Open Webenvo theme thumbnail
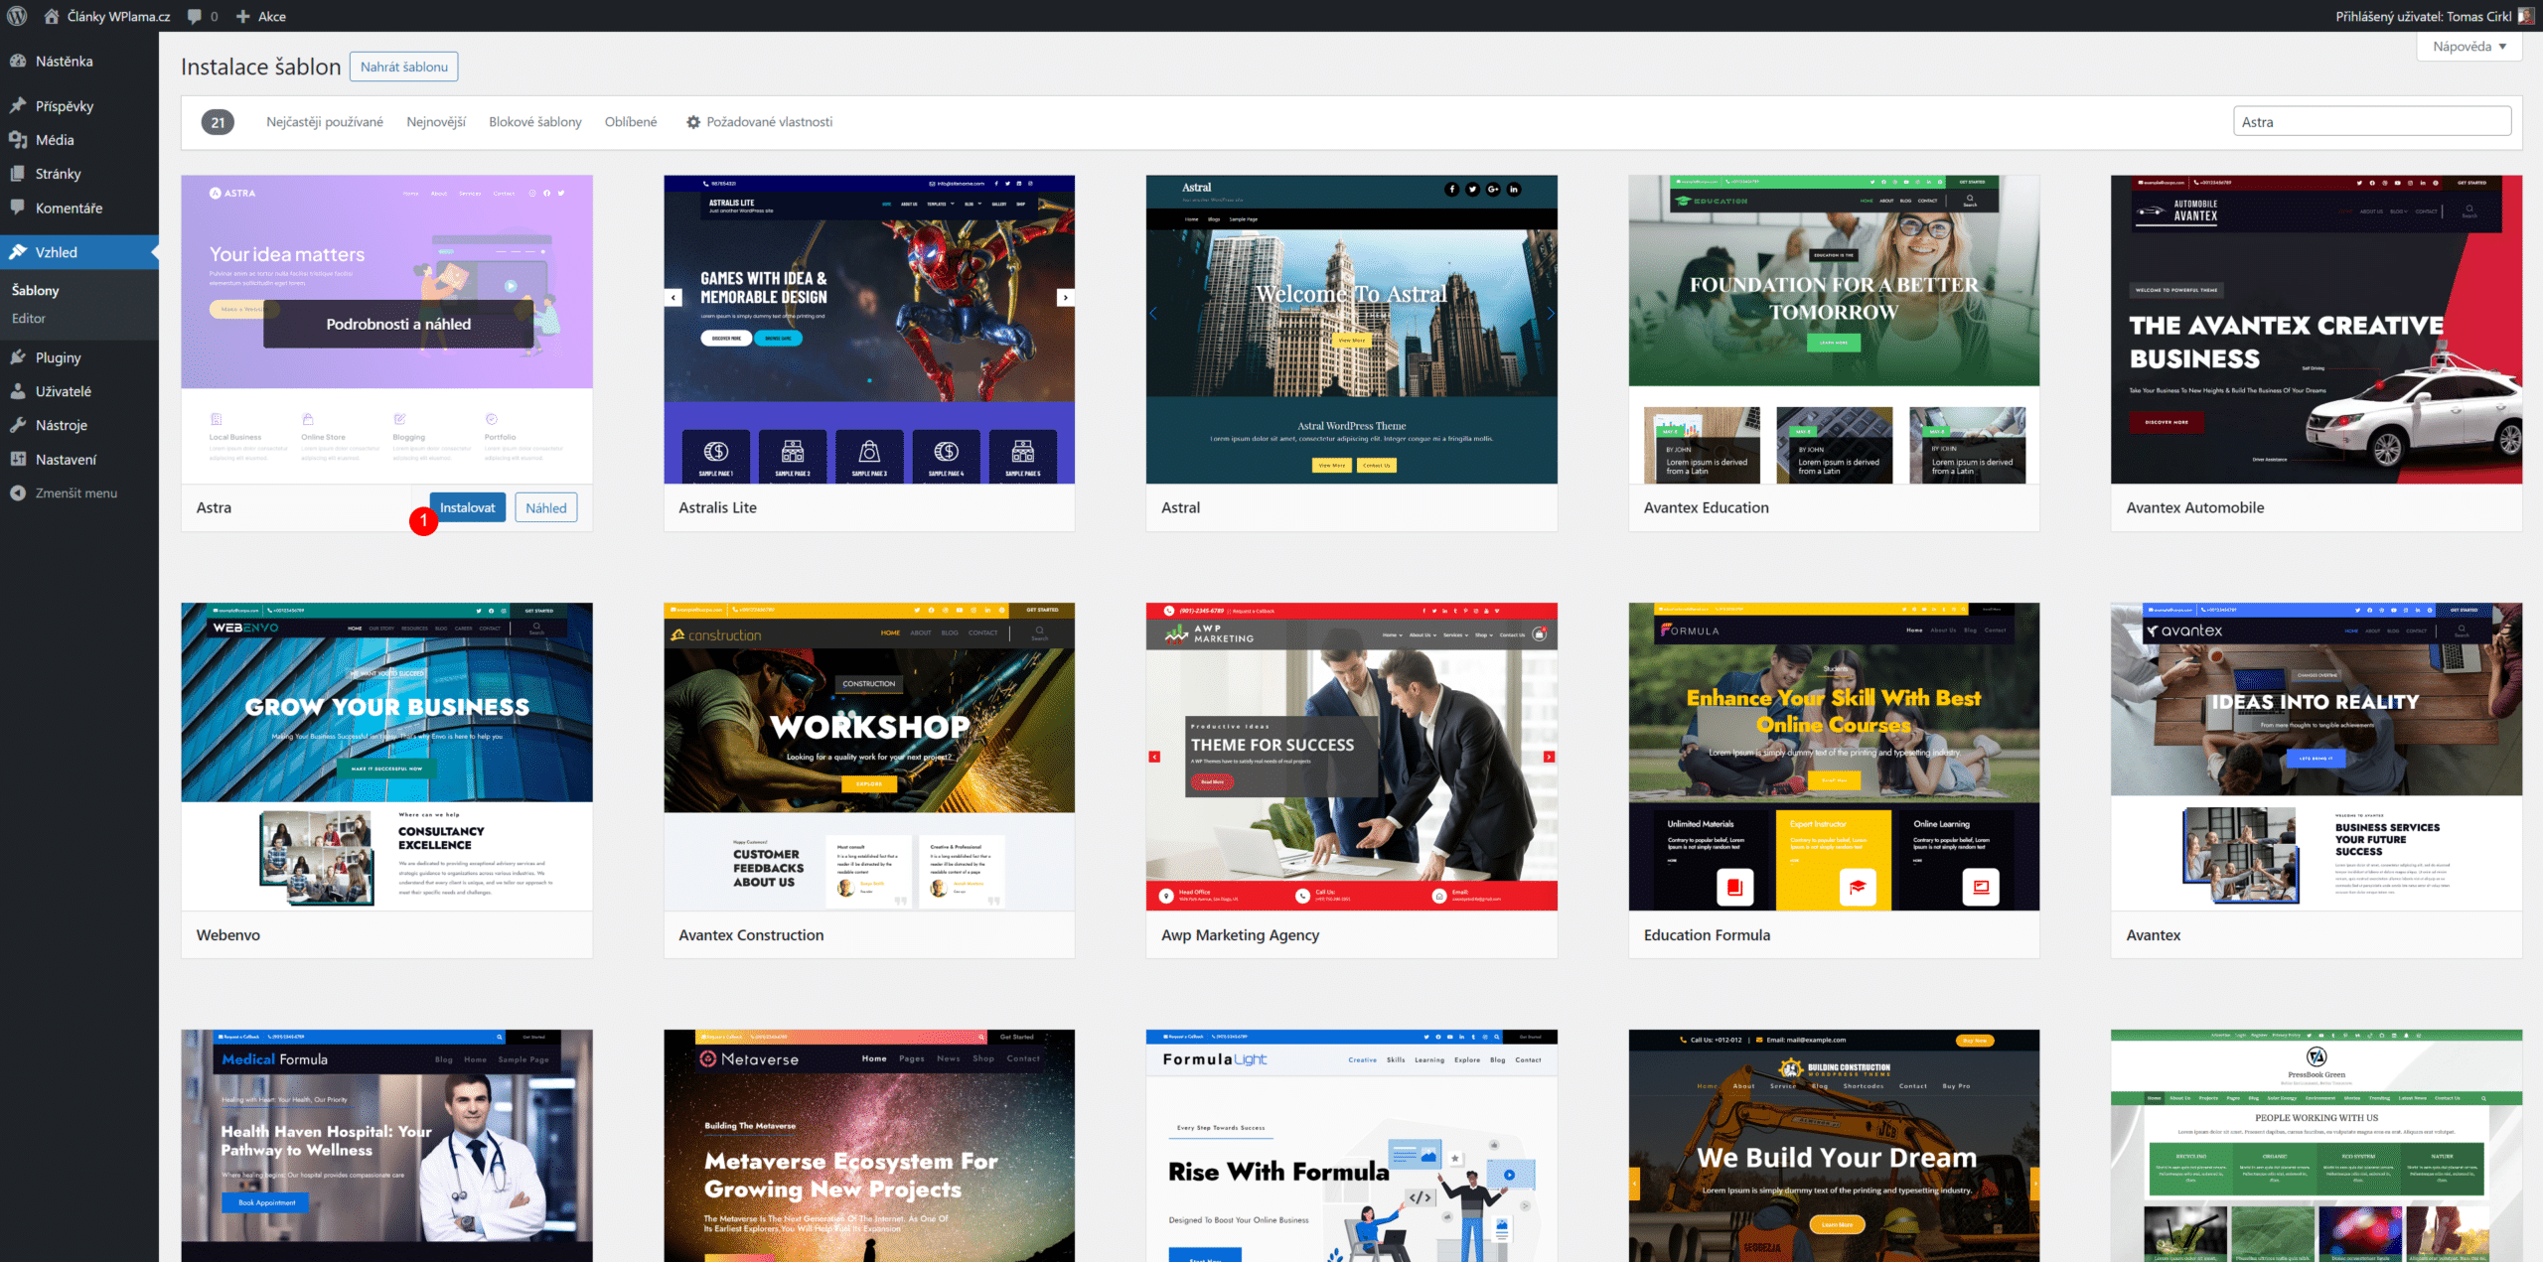 [387, 757]
